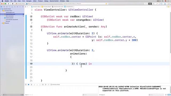Open the related items grid menu

26,7
